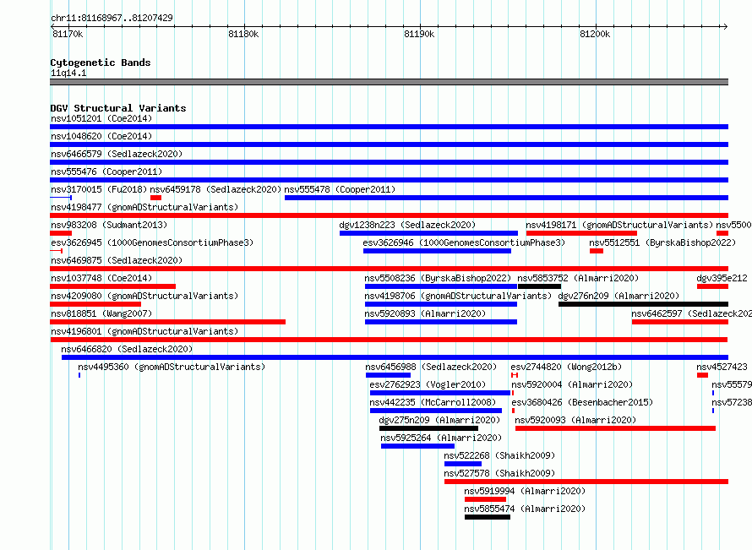Click the DGV Structural Variants track title
This screenshot has width=752, height=550.
[x=118, y=108]
